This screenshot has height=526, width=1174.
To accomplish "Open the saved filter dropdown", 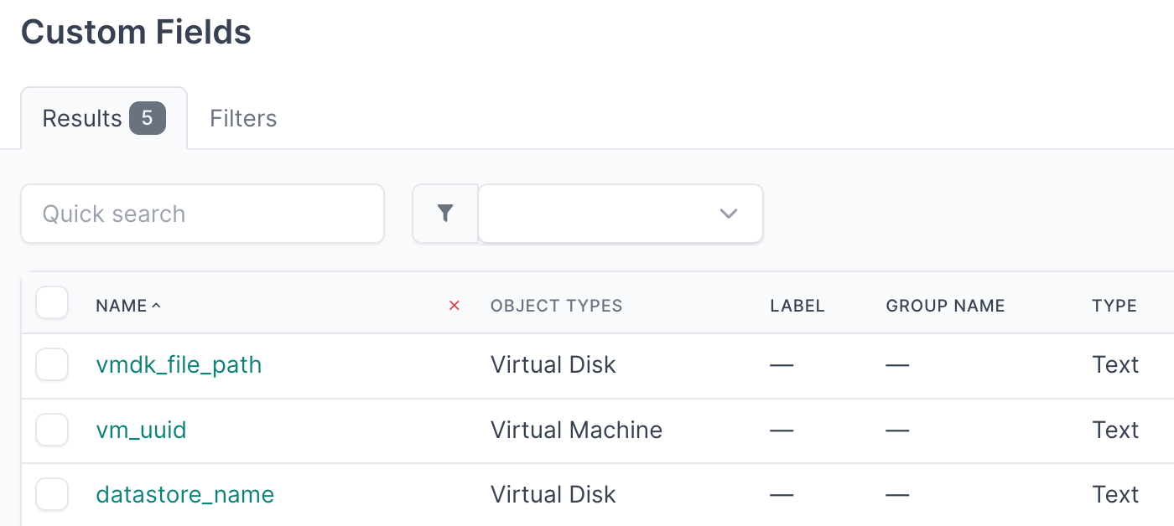I will [604, 214].
